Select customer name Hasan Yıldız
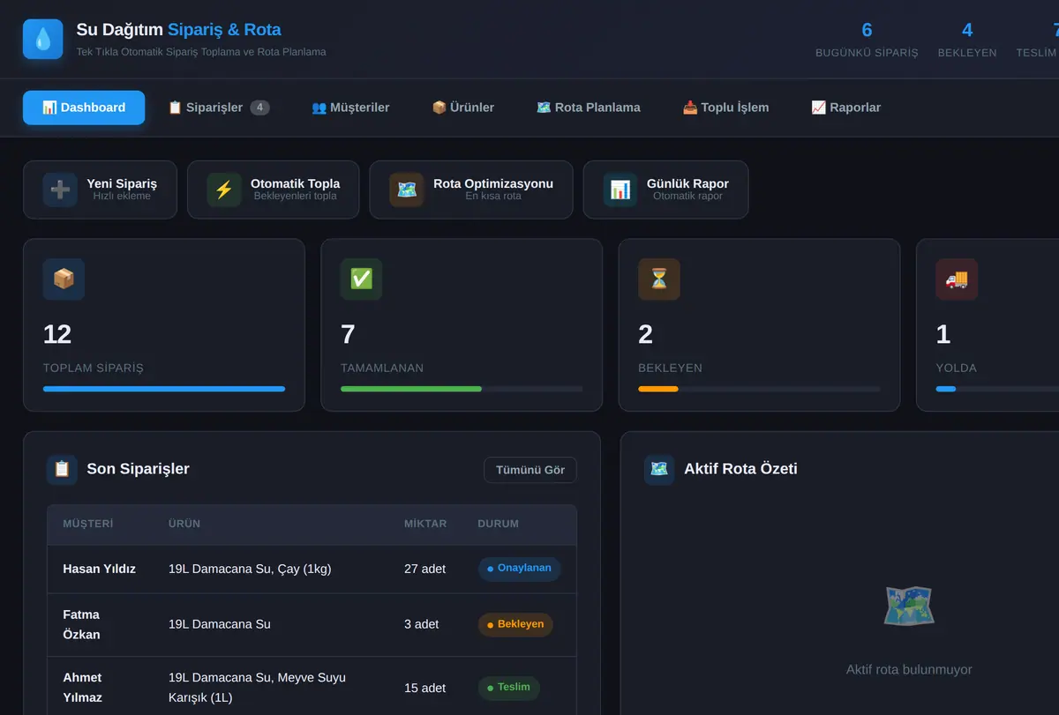Screen dimensions: 1059x715 coord(100,569)
